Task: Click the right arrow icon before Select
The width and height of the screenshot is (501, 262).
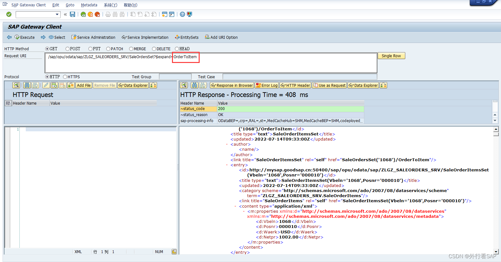Action: [43, 37]
